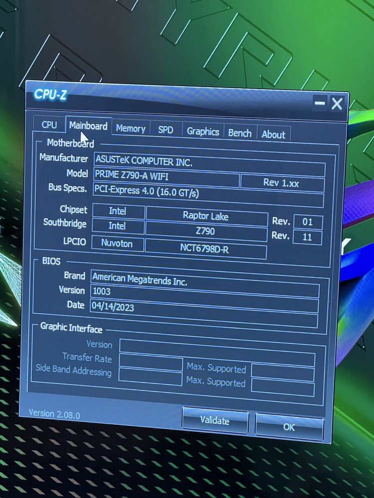Switch to the CPU tab
374x498 pixels.
click(49, 124)
